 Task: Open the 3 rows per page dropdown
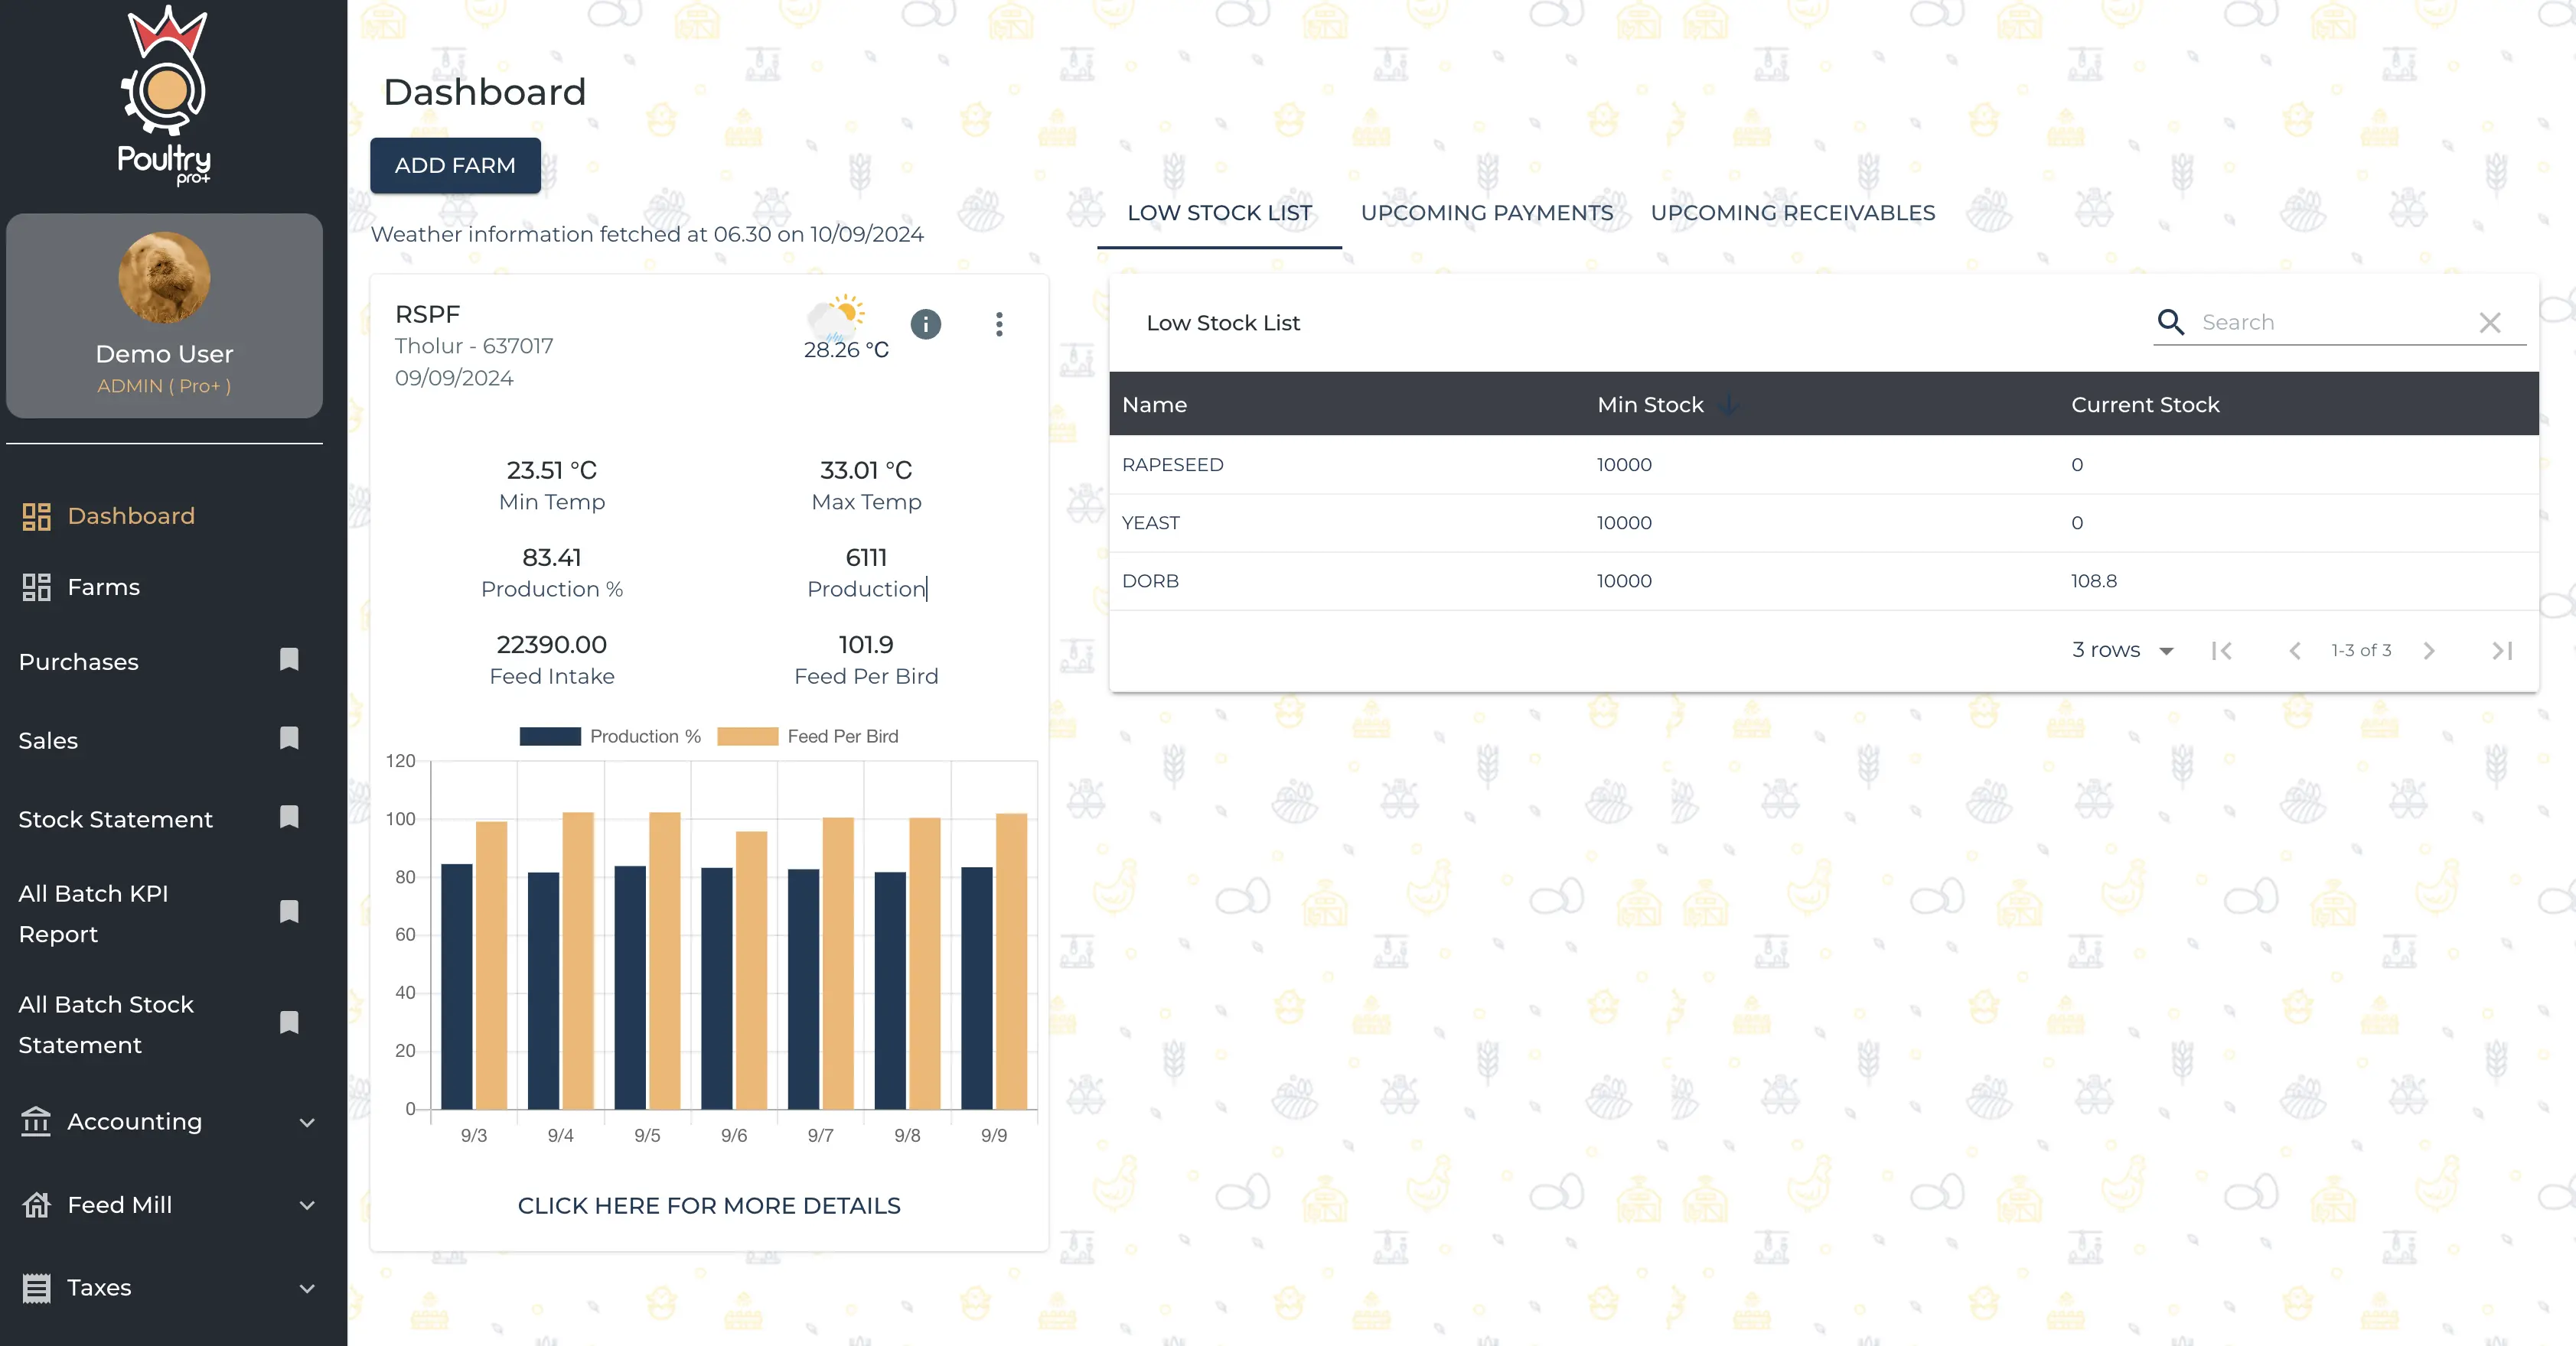click(2165, 649)
